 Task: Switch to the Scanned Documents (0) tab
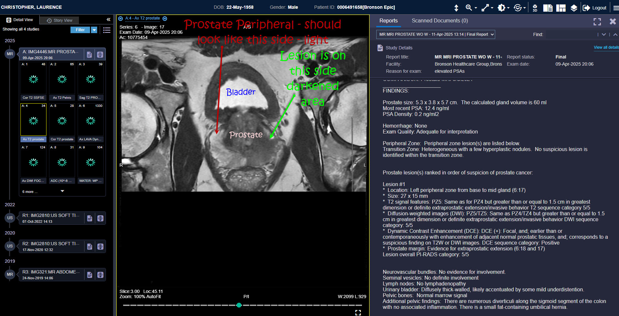440,20
